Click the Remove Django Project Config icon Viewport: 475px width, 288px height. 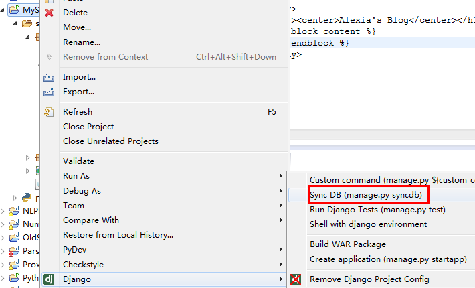click(296, 279)
